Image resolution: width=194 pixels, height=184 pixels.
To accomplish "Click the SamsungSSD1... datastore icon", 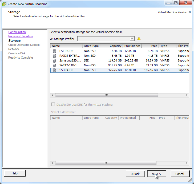I will point(54,61).
